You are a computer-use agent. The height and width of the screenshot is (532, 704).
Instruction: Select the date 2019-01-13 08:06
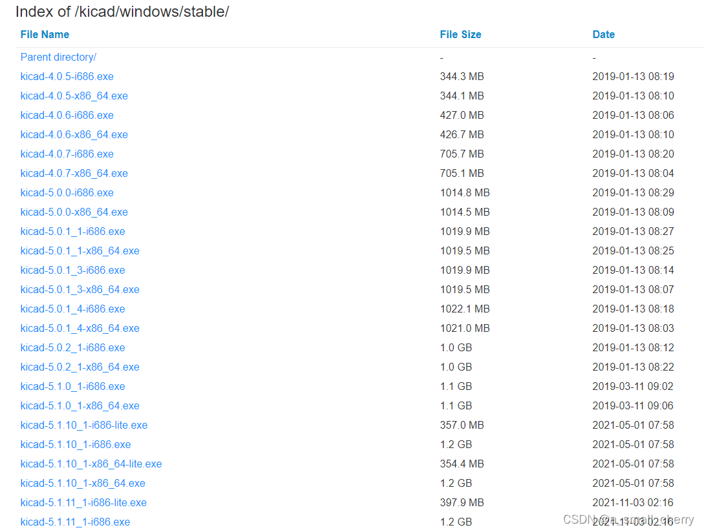click(x=633, y=116)
